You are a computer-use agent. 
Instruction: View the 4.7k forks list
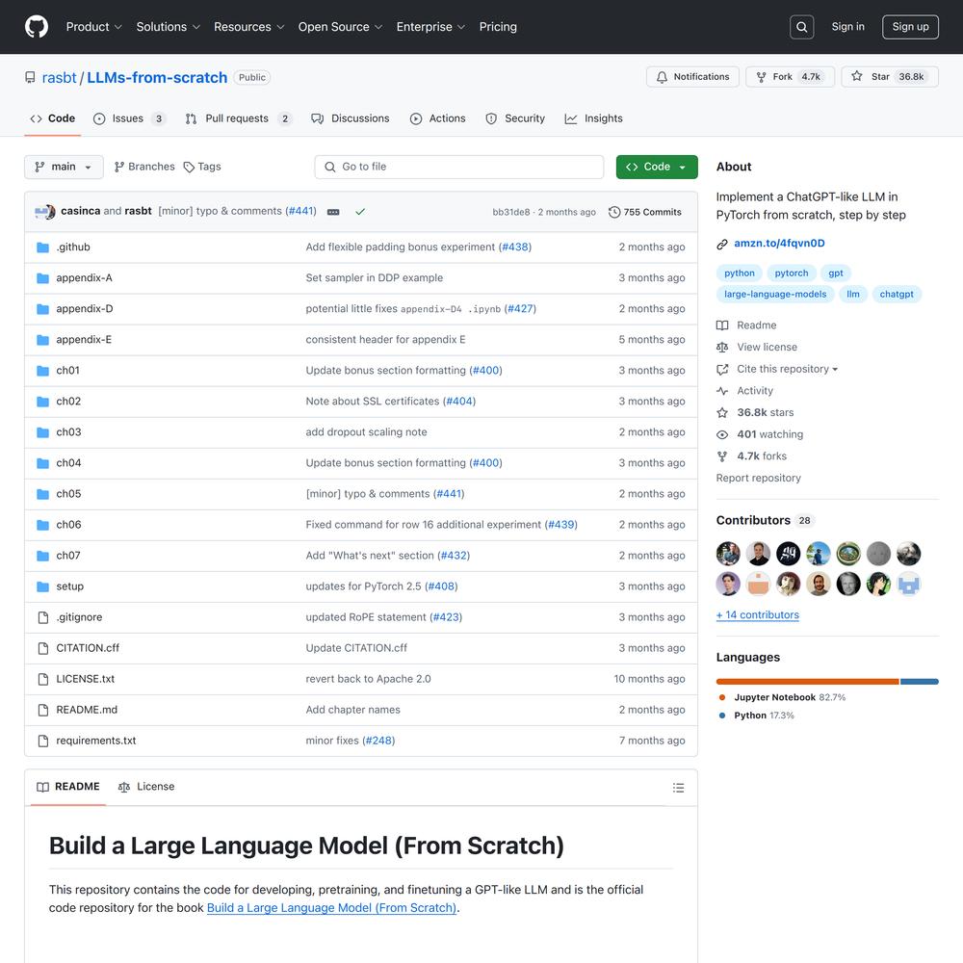(762, 456)
